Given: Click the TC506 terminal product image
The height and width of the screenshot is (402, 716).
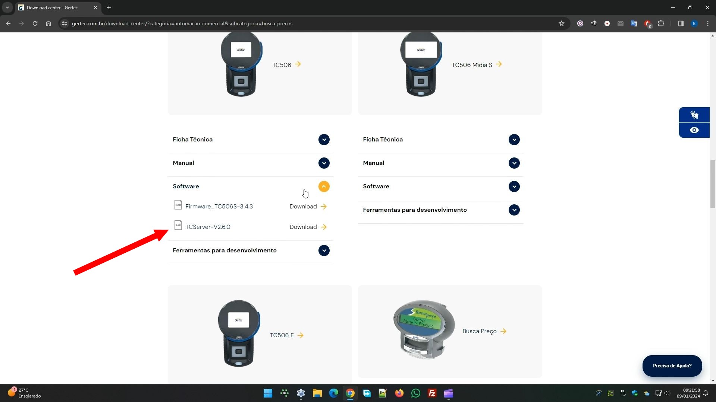Looking at the screenshot, I should tap(241, 65).
